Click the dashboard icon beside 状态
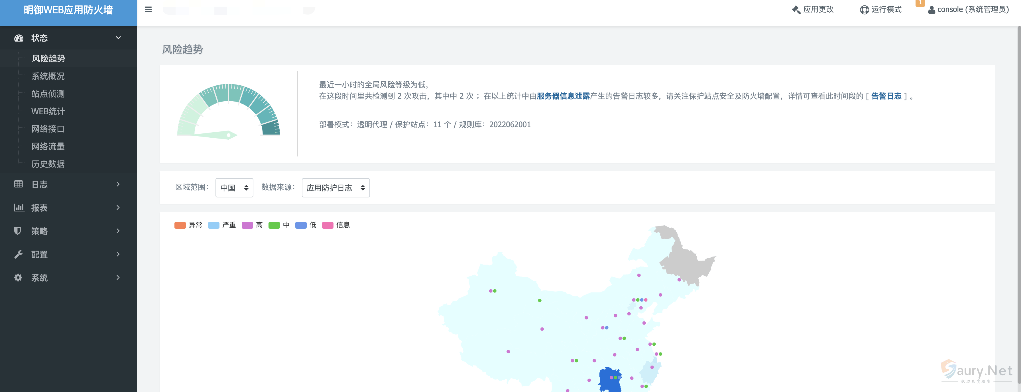This screenshot has width=1021, height=392. coord(19,38)
